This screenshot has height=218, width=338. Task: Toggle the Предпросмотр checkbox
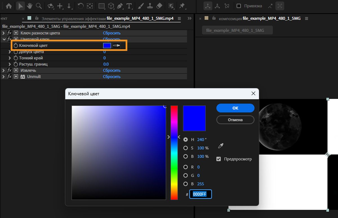[x=219, y=159]
